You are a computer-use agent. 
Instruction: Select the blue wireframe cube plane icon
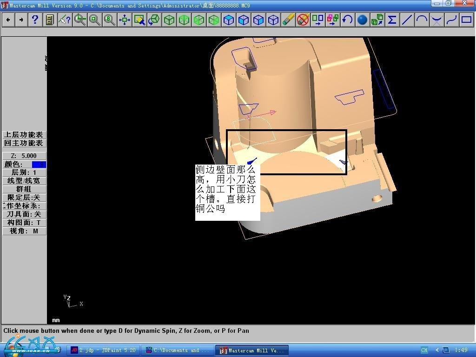[x=273, y=20]
